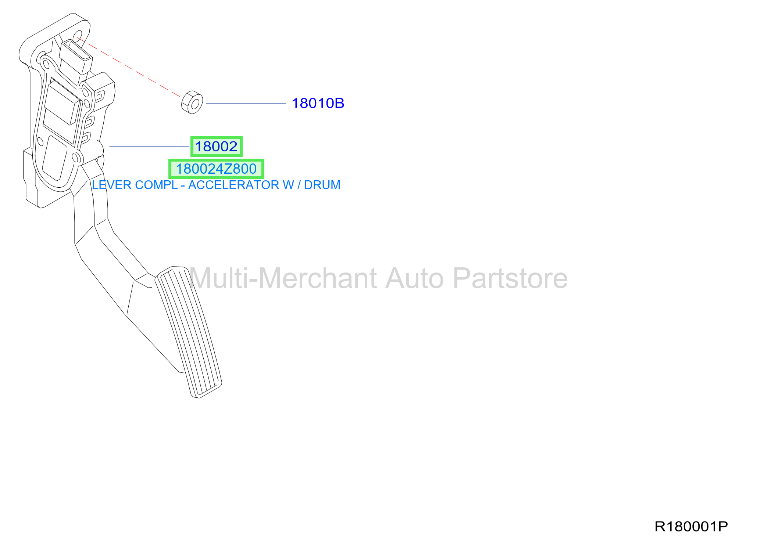The image size is (757, 545).
Task: Click the bracket mounting hole at the dashed line
Action: point(78,37)
